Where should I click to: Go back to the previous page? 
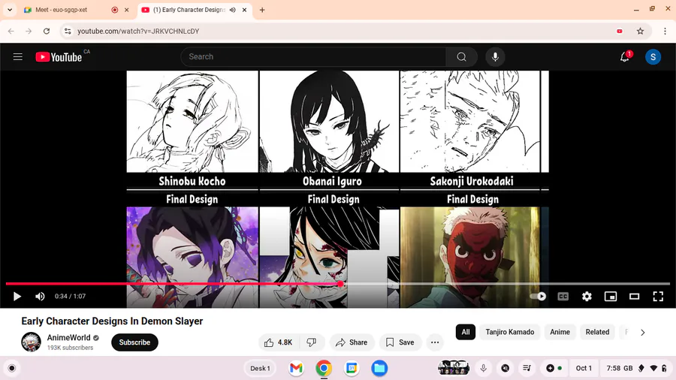pos(11,31)
